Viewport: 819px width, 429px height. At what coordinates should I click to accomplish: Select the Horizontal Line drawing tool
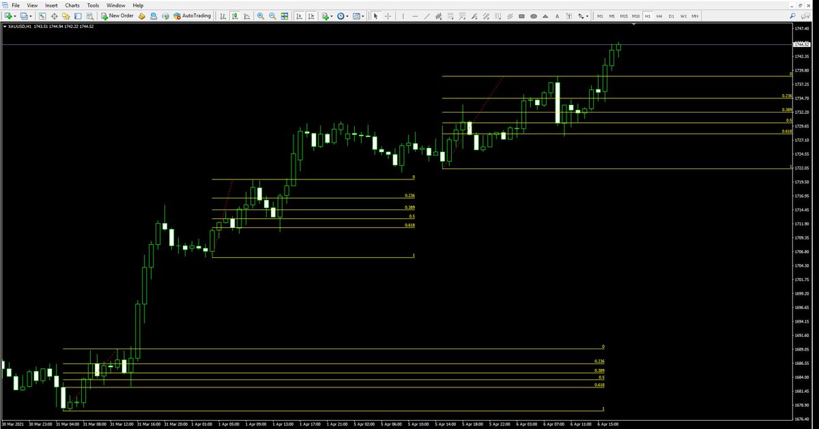[x=414, y=16]
